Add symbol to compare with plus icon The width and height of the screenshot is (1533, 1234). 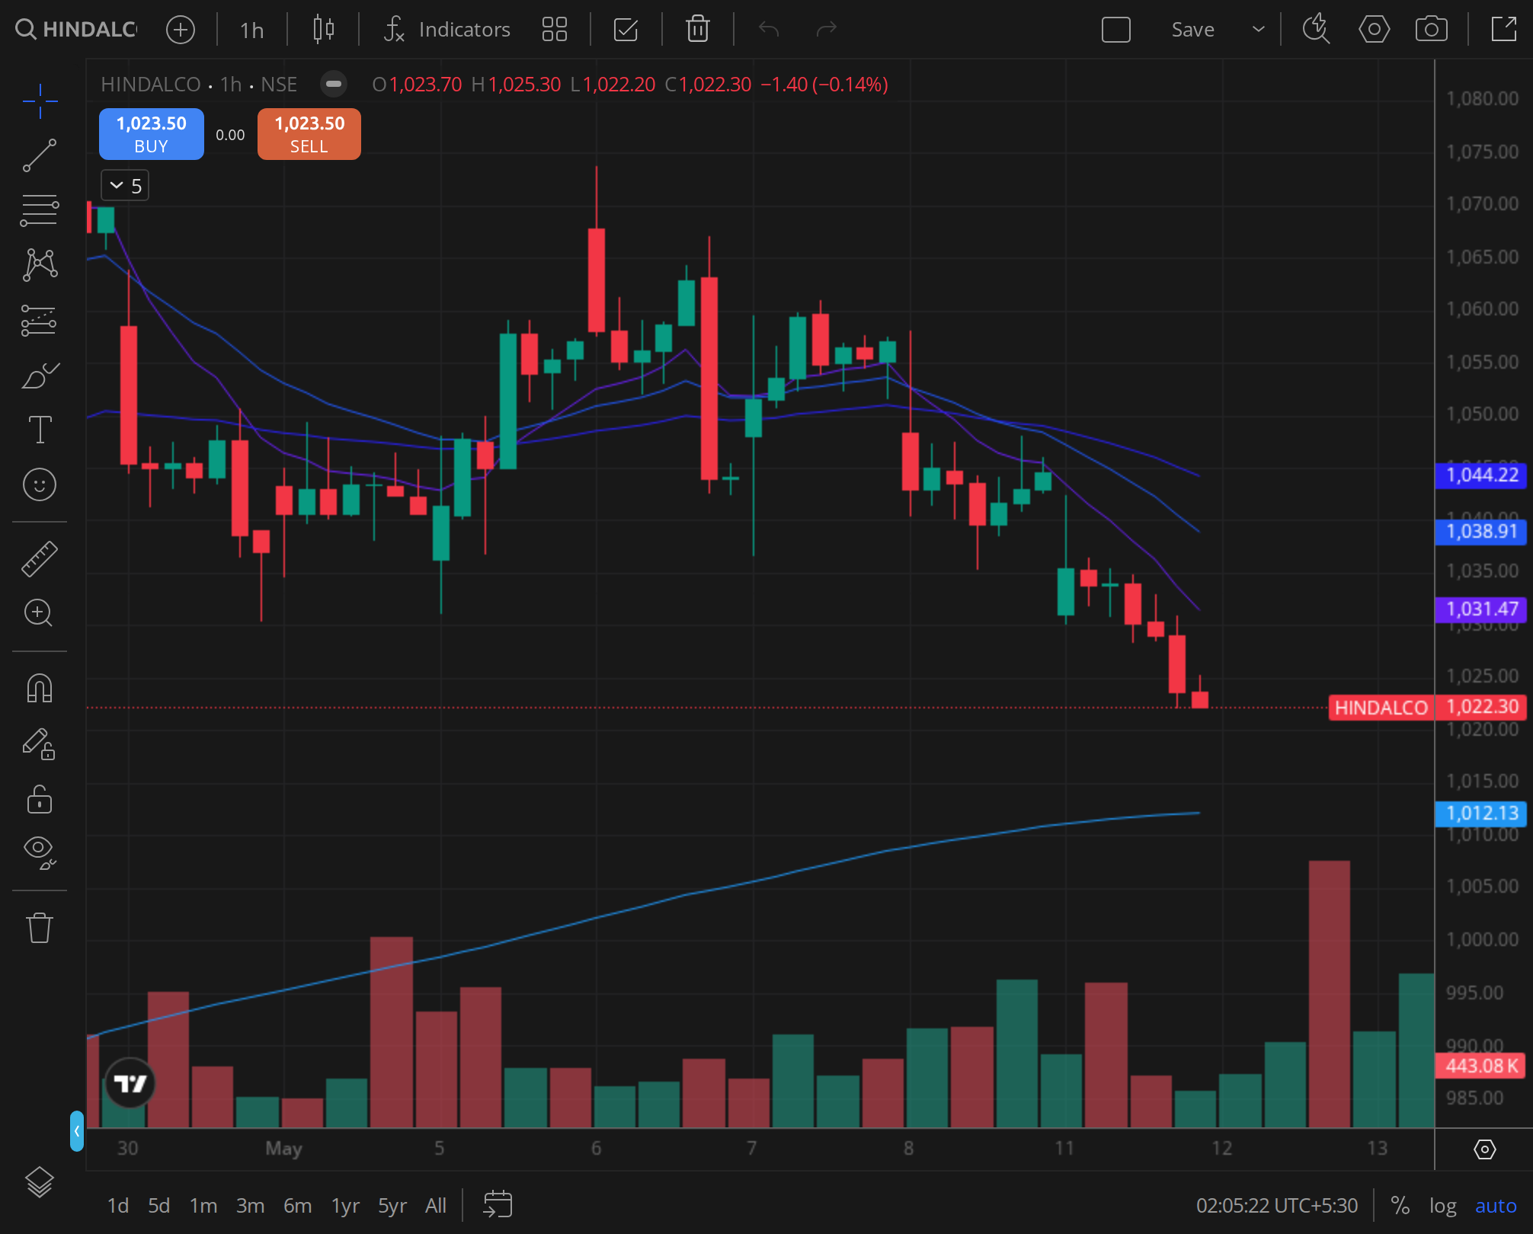coord(181,30)
